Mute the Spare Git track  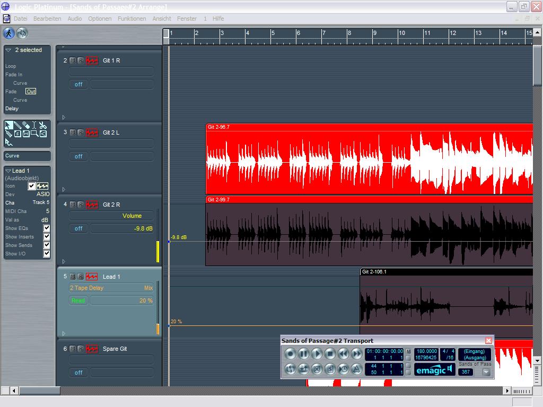pyautogui.click(x=73, y=349)
